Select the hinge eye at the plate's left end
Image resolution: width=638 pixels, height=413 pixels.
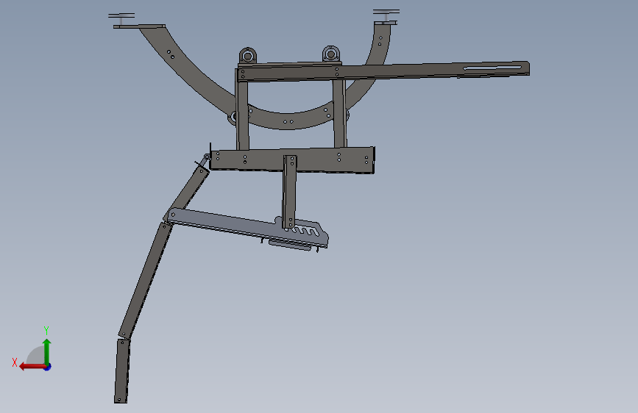click(x=207, y=157)
